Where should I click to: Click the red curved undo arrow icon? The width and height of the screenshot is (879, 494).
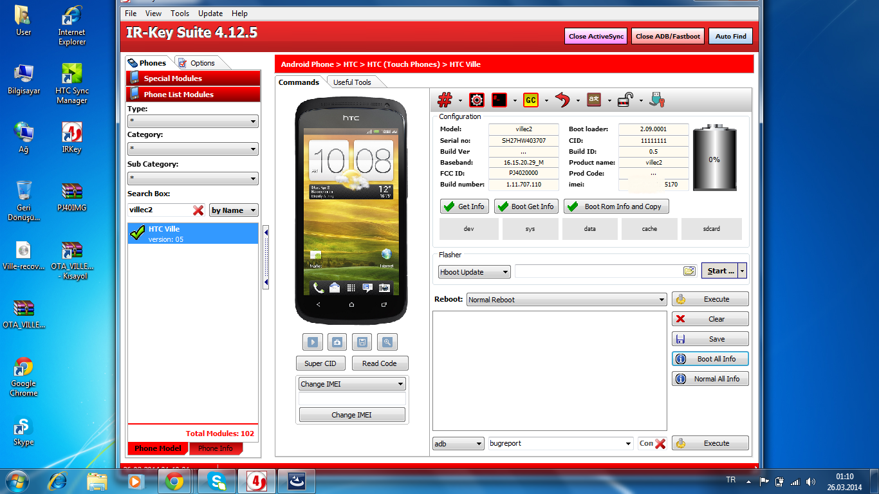click(x=563, y=100)
